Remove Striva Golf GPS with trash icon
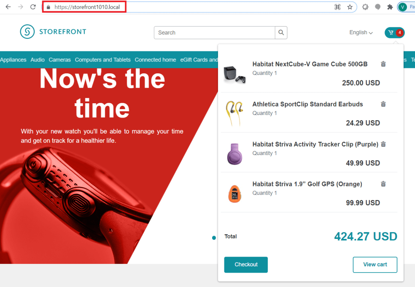This screenshot has width=415, height=287. pyautogui.click(x=383, y=184)
